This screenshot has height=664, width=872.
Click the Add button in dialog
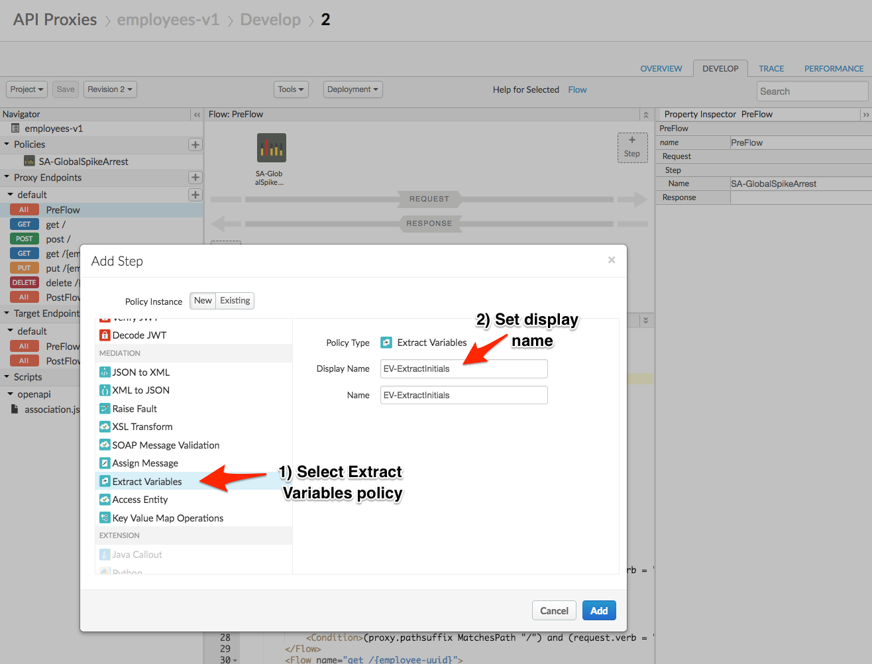pos(599,611)
